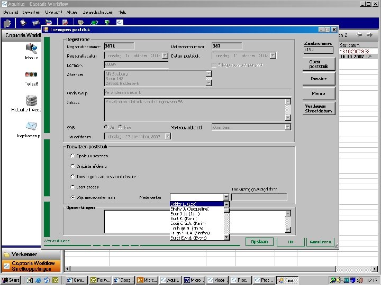Click the printer-like toolbar icon
The image size is (381, 285).
click(x=80, y=23)
